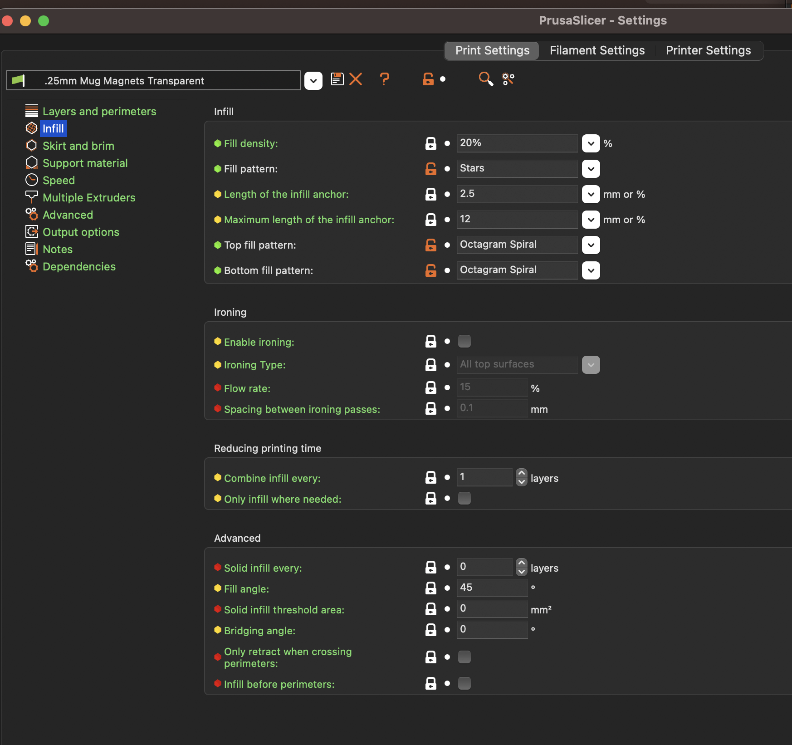Switch to the Filament Settings tab

point(597,50)
